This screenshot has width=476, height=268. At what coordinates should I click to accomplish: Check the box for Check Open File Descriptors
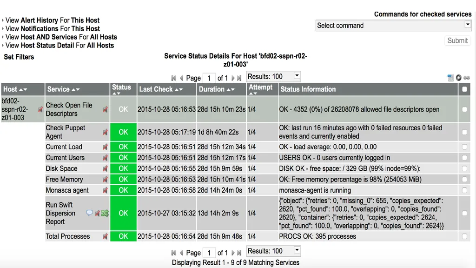pos(464,109)
